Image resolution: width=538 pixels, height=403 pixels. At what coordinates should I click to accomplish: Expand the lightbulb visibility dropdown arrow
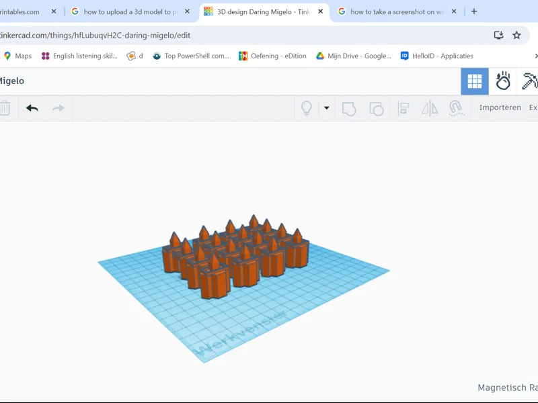click(x=327, y=108)
